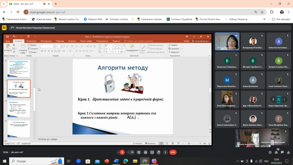
Task: Toggle the camera button in Meet
Action: (132, 152)
